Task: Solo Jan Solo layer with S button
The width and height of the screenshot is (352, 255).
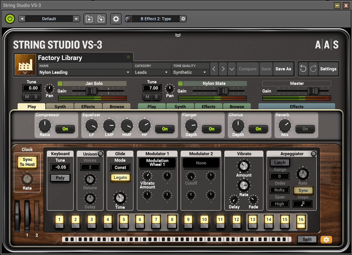Action: [36, 97]
